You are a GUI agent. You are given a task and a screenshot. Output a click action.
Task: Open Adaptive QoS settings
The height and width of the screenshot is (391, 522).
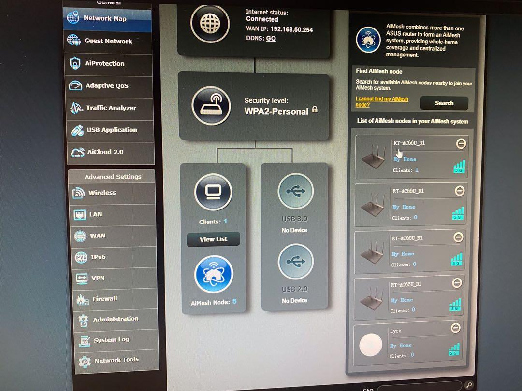109,86
